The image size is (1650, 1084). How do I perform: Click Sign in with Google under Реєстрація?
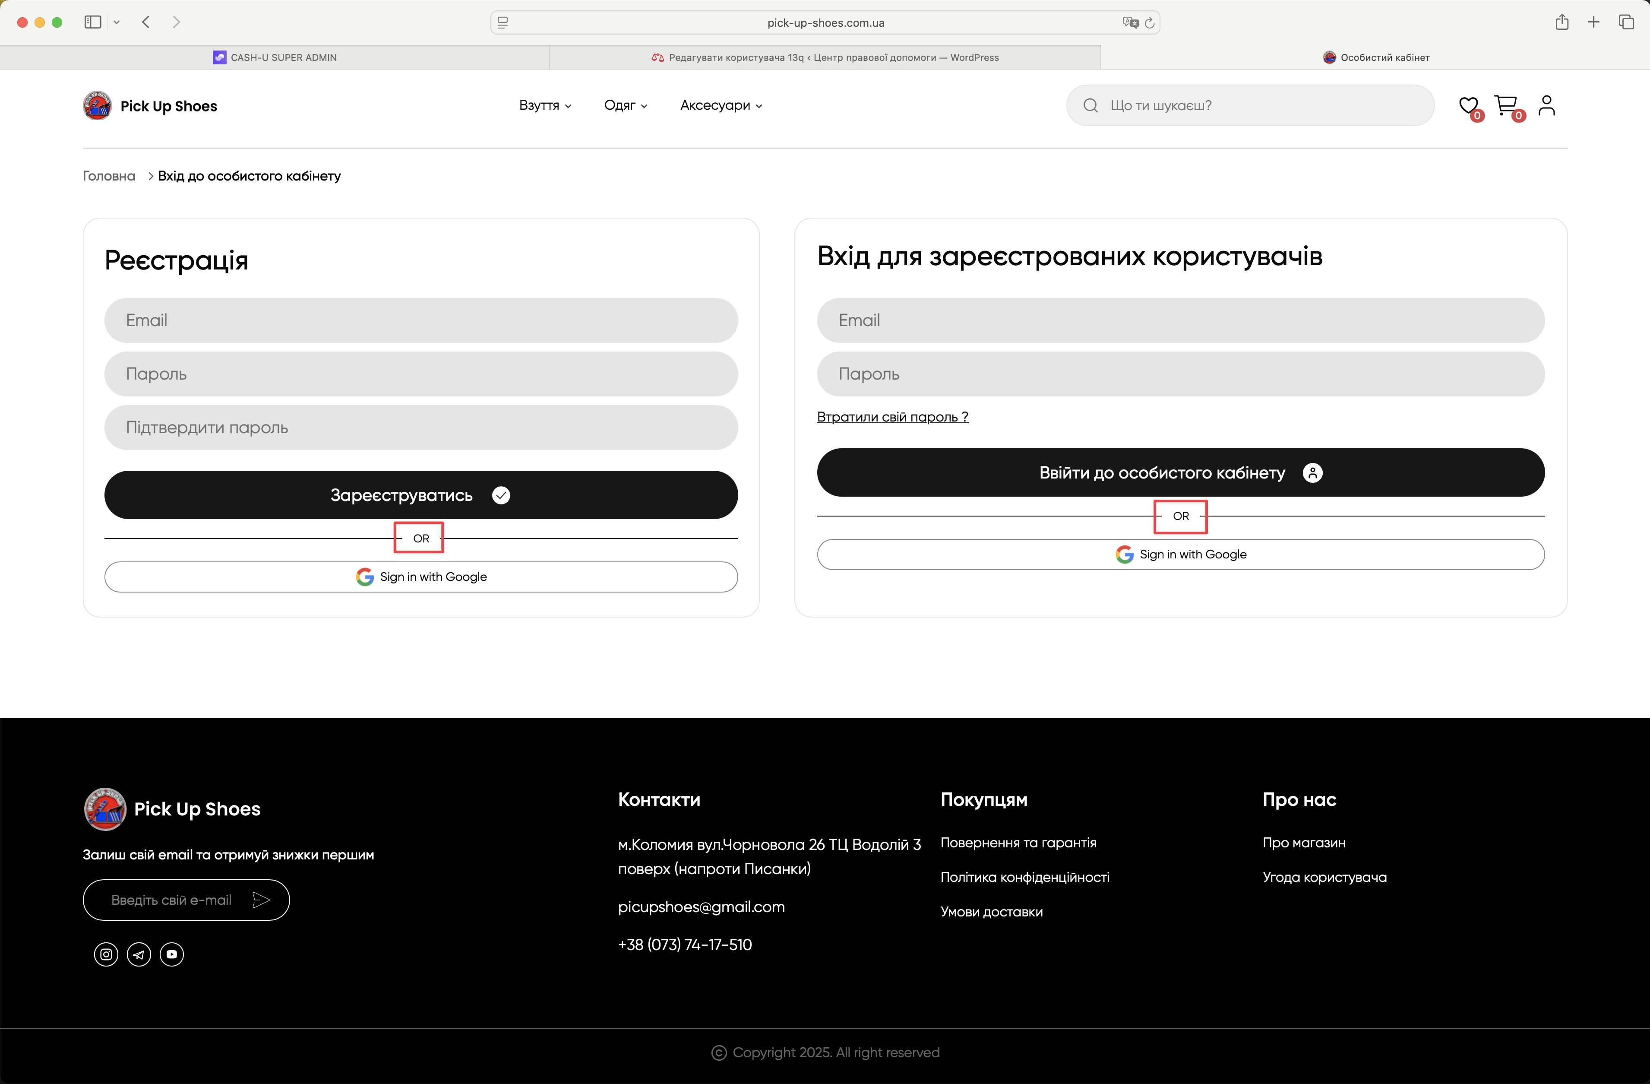421,577
